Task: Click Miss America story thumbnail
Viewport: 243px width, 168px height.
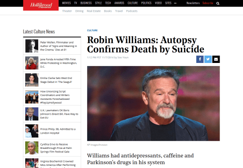Action: 32,163
